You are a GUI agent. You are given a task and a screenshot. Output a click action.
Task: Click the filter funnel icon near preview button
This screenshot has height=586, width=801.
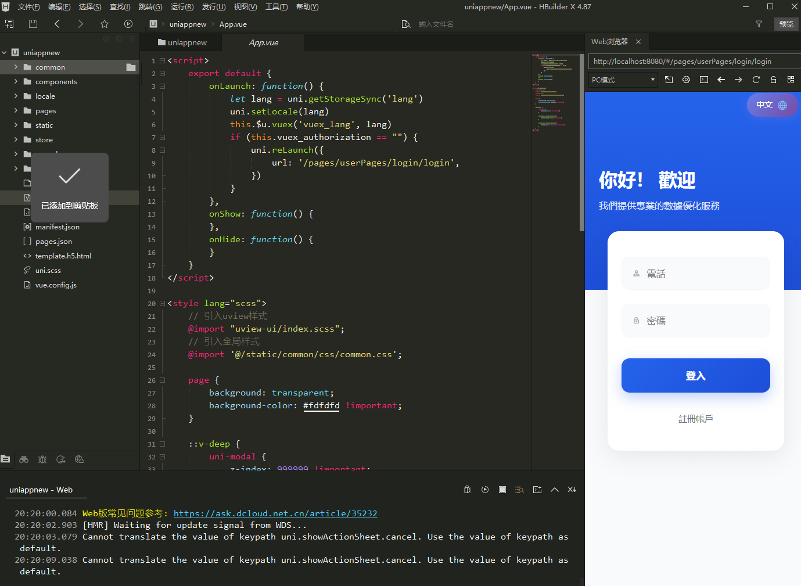[x=759, y=24]
